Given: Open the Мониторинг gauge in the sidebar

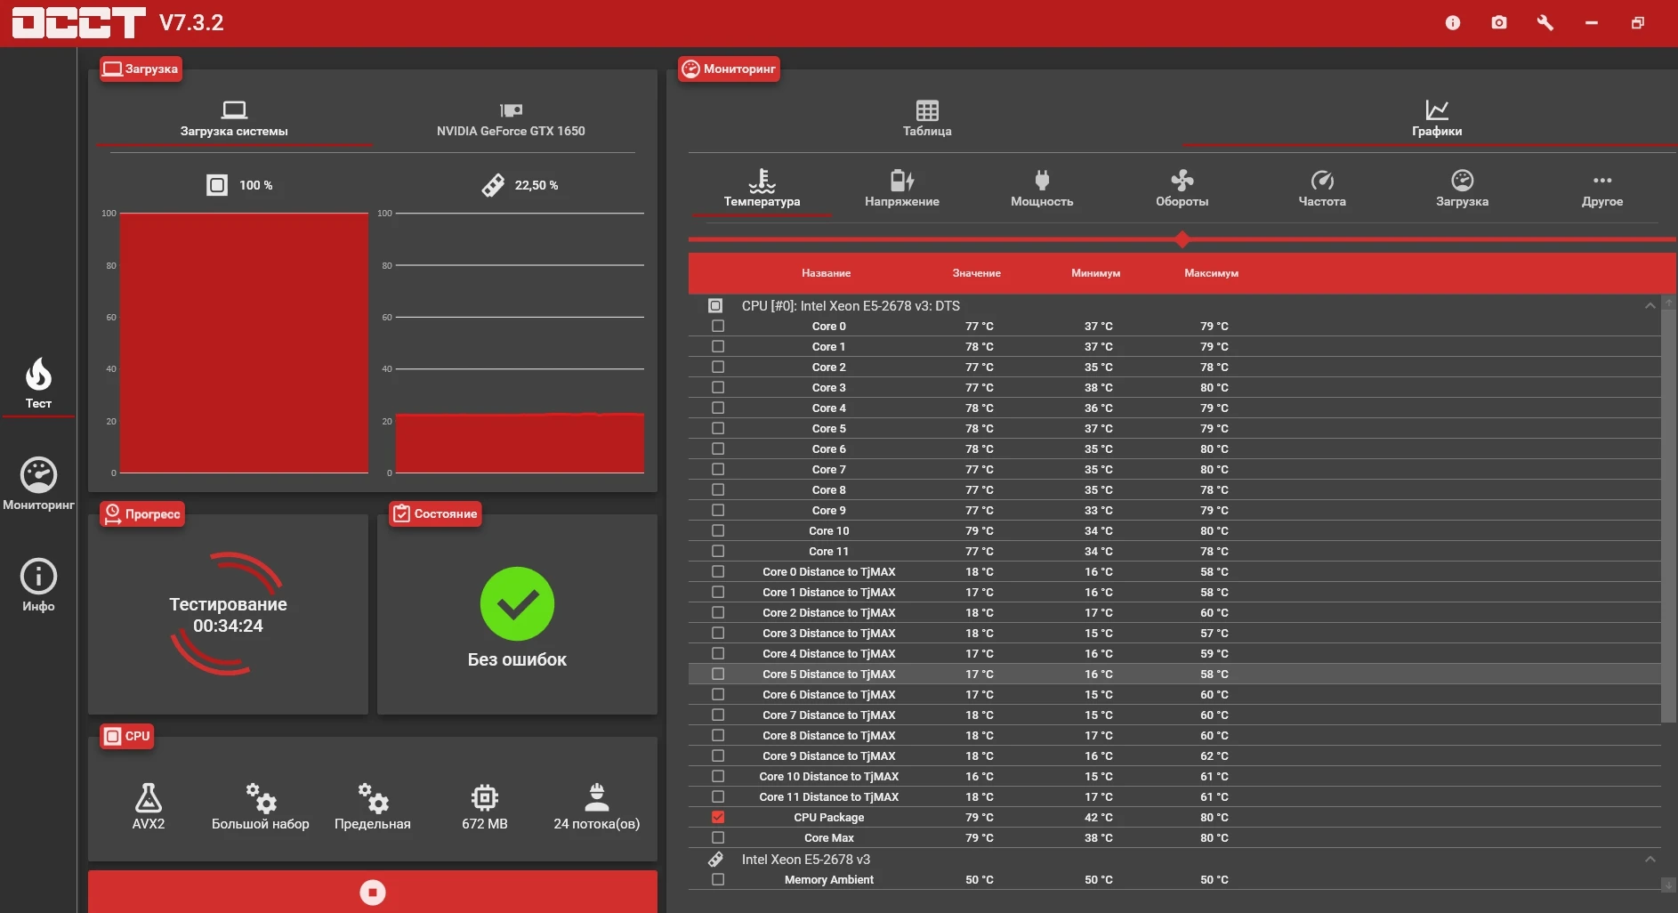Looking at the screenshot, I should [x=38, y=484].
